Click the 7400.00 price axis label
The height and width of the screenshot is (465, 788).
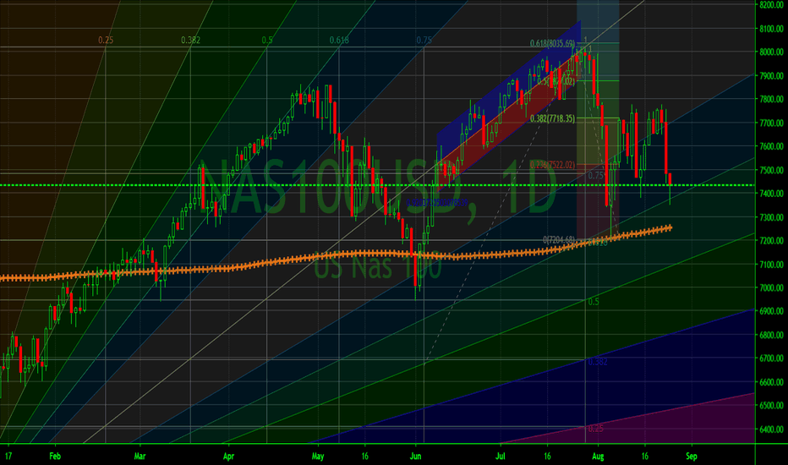[771, 193]
